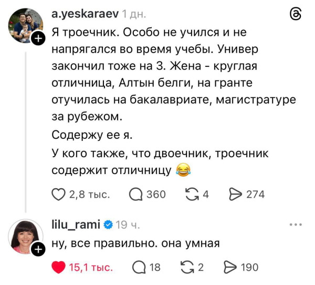
Task: Open comments on lilu_rami's reply
Action: pos(139,268)
